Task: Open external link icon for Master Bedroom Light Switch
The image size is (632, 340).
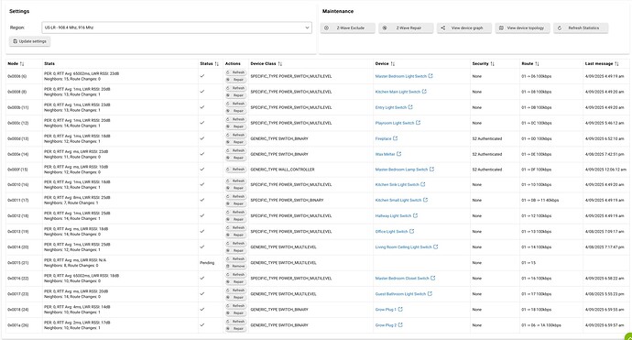Action: click(430, 76)
